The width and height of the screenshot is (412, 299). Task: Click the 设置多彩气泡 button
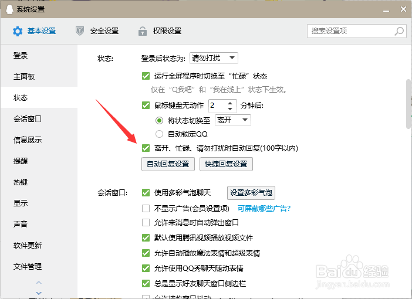click(x=251, y=193)
